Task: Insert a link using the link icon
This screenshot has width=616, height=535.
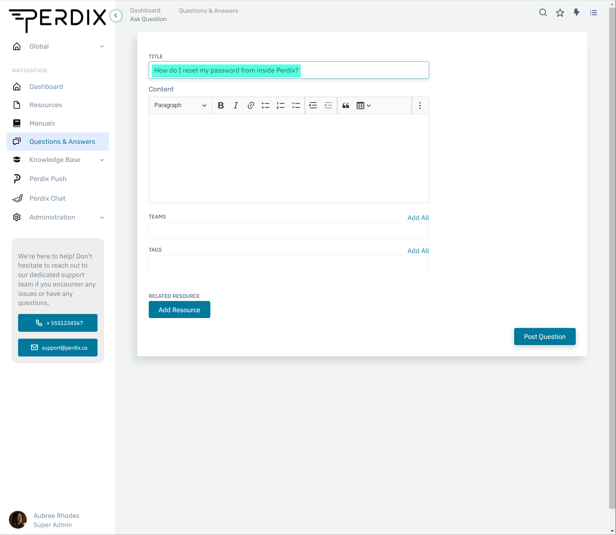Action: pyautogui.click(x=251, y=105)
